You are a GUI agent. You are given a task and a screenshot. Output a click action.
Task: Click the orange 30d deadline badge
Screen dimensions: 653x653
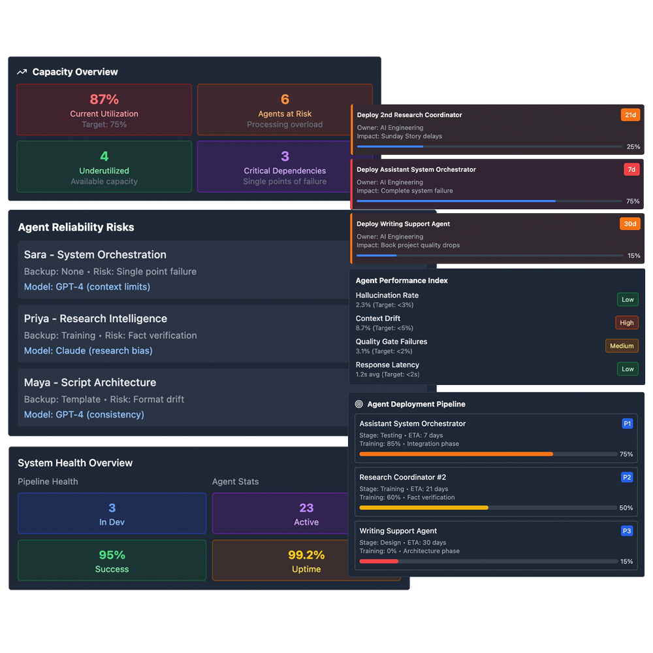click(x=629, y=224)
